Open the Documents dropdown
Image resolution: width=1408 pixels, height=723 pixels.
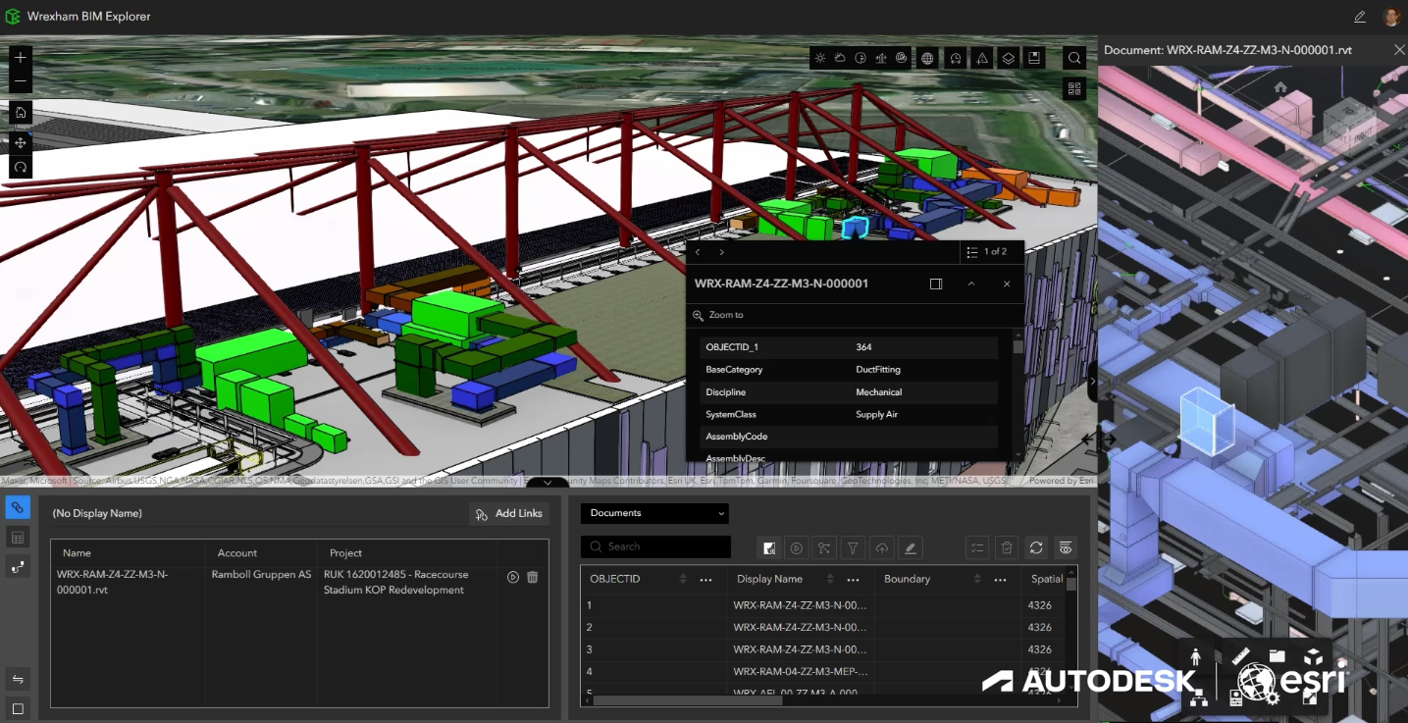coord(654,513)
